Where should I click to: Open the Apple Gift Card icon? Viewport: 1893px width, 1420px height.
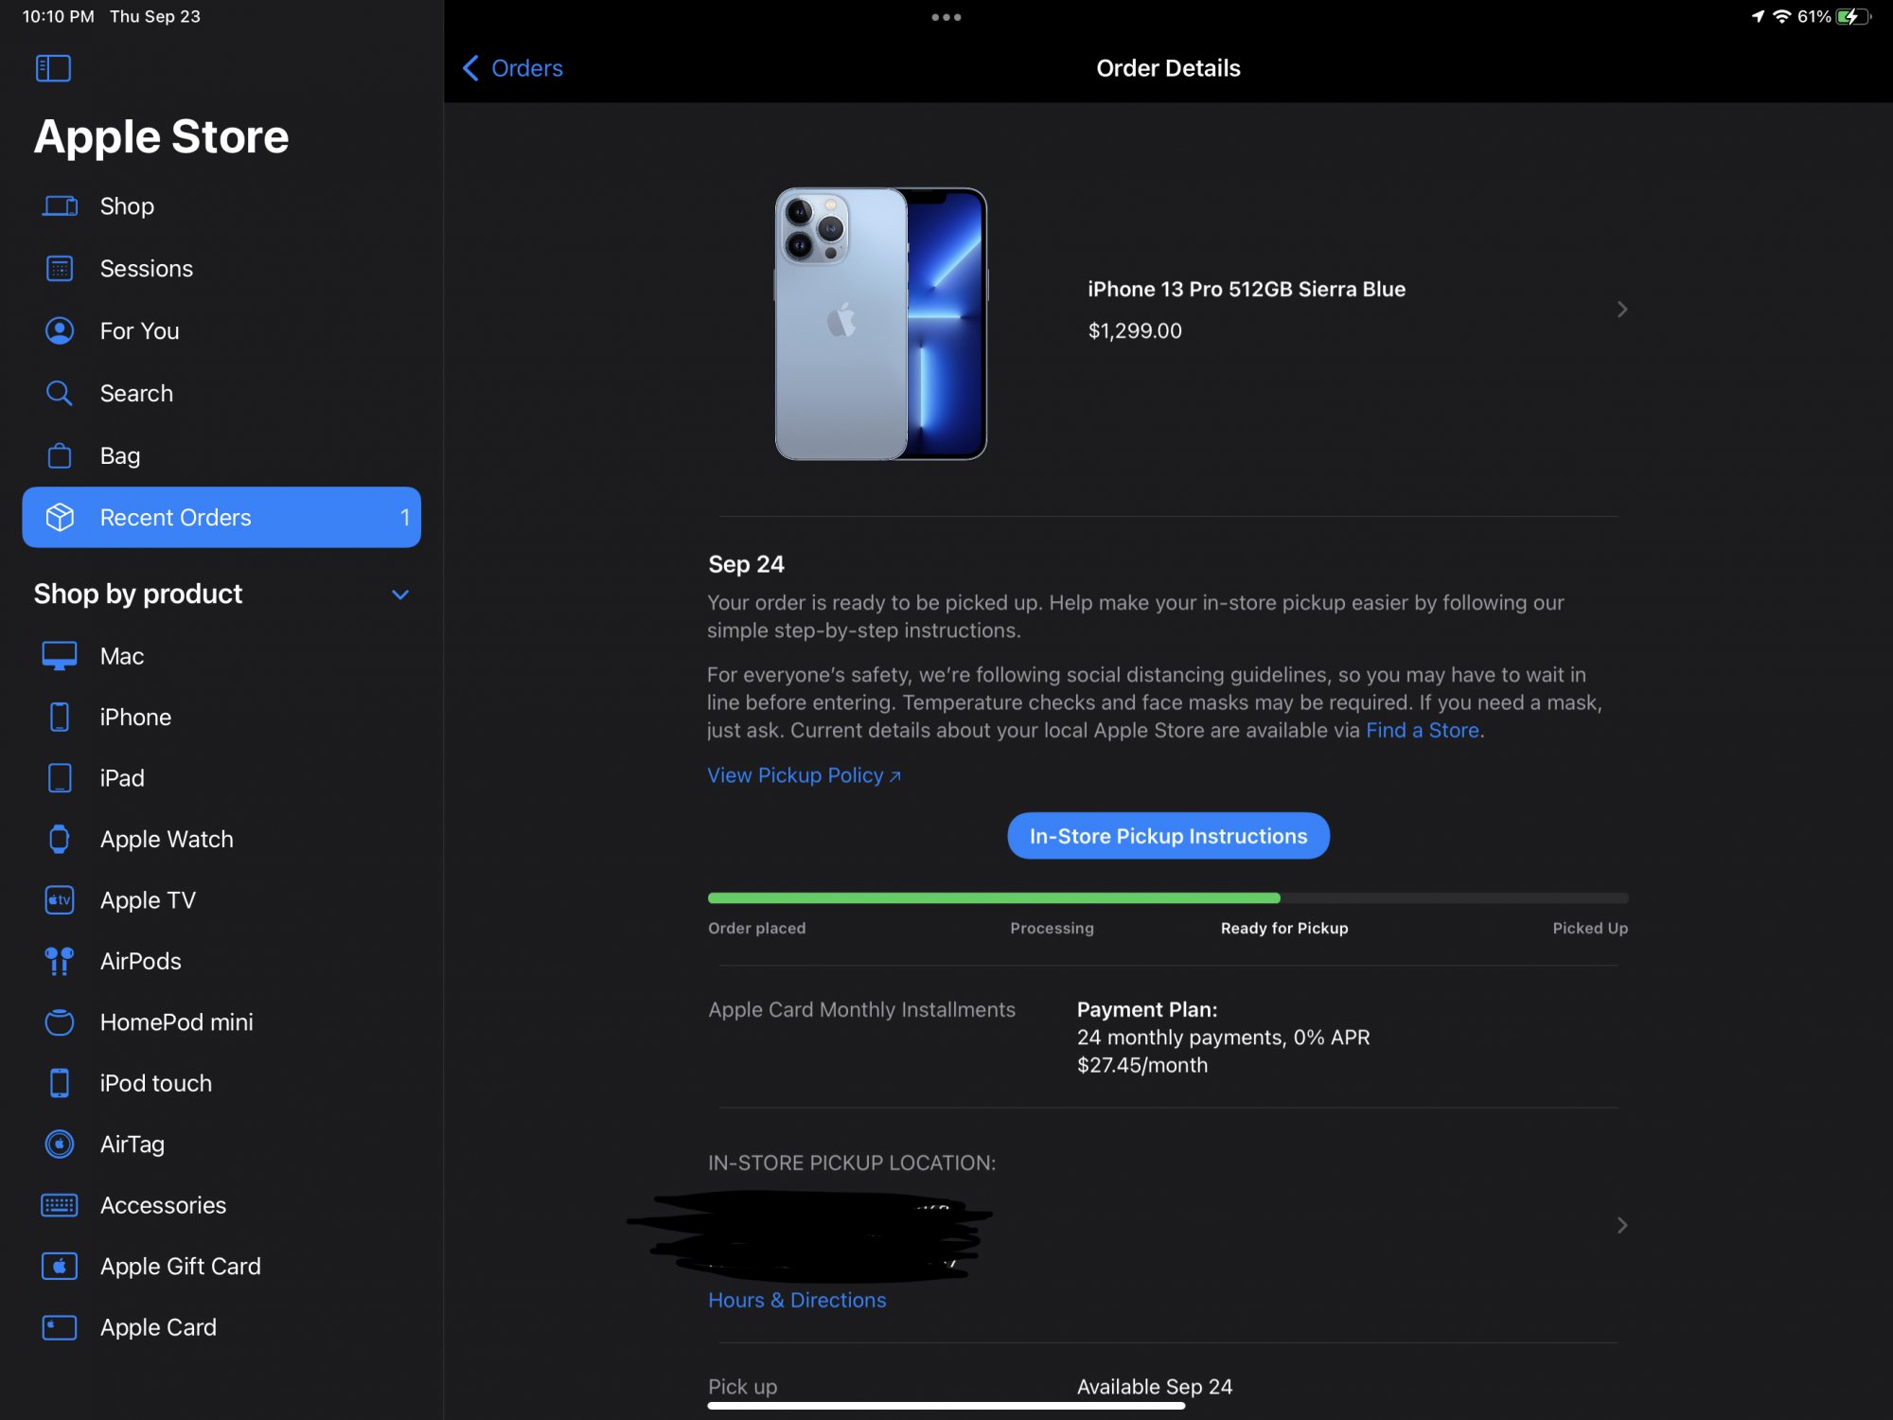pyautogui.click(x=60, y=1267)
